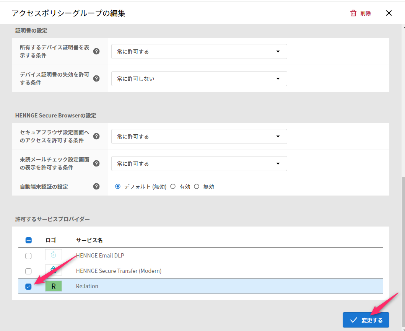The height and width of the screenshot is (331, 405).
Task: Toggle the select-all checkbox in table header
Action: (28, 240)
